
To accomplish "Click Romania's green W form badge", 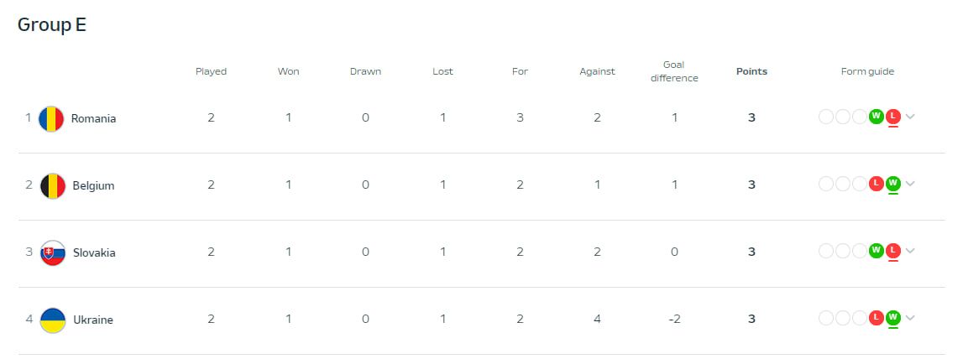I will point(877,117).
